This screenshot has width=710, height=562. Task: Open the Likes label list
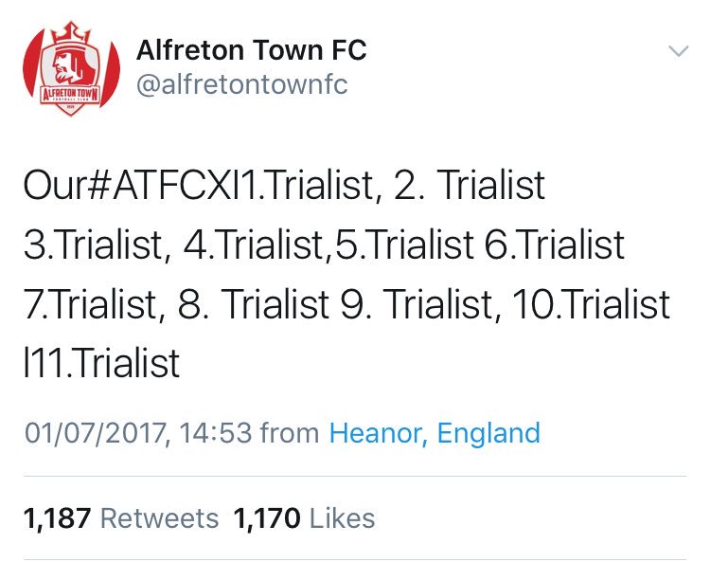pos(343,518)
